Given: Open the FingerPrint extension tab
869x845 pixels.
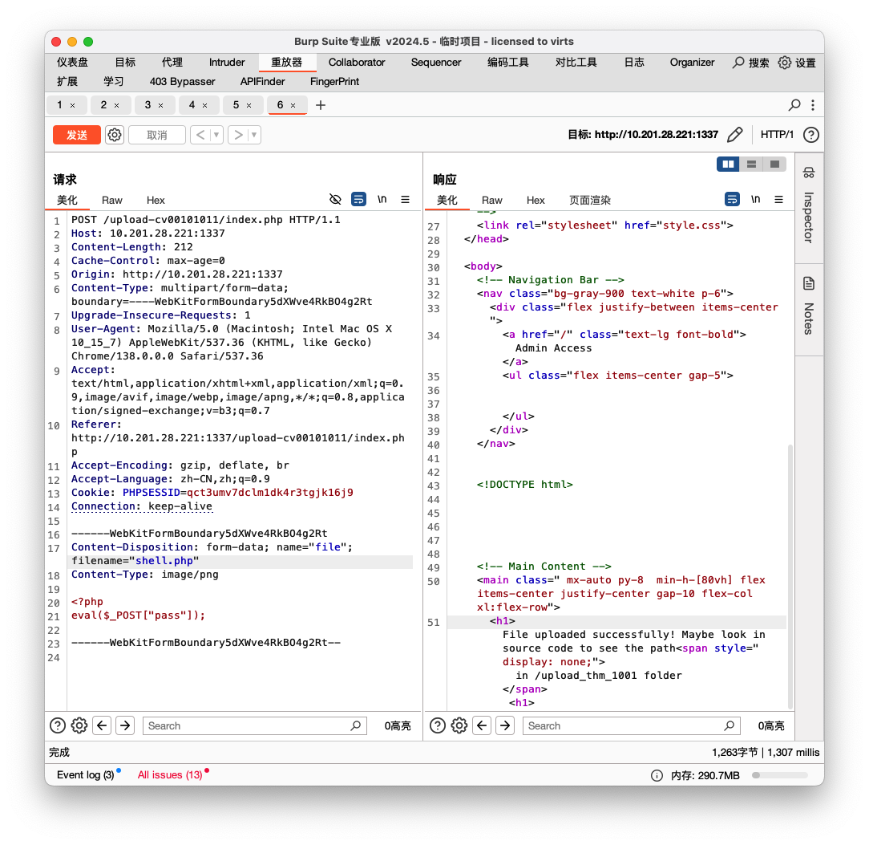Looking at the screenshot, I should [334, 82].
